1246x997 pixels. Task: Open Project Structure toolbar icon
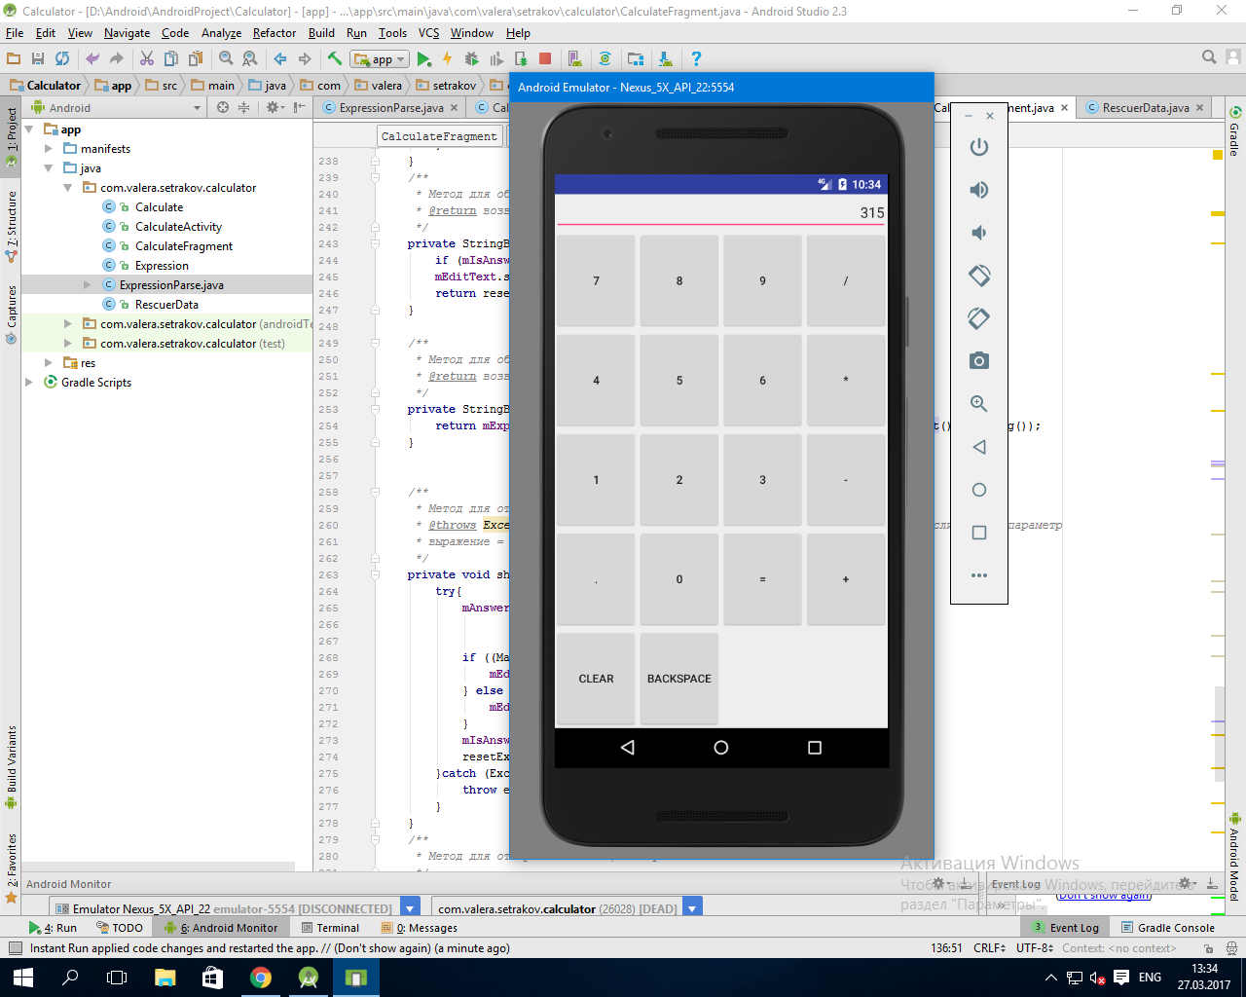(x=636, y=59)
